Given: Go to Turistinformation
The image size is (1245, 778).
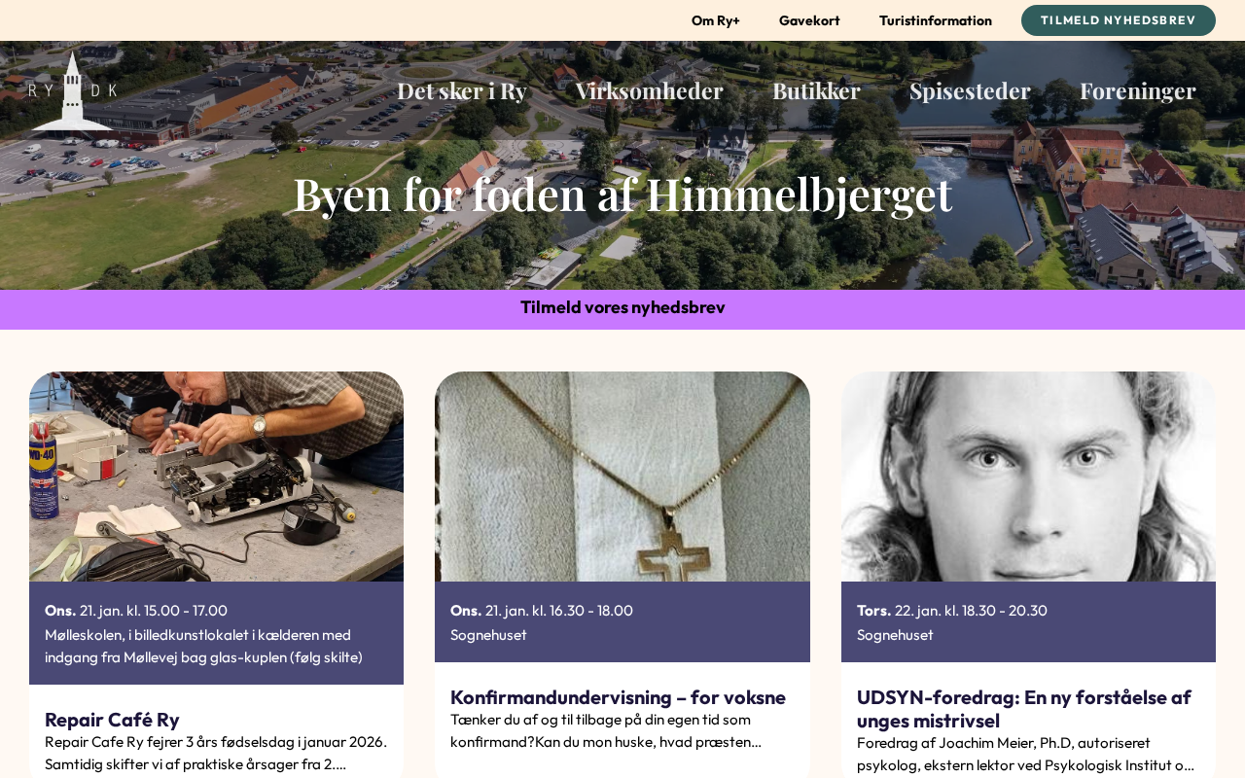Looking at the screenshot, I should pyautogui.click(x=936, y=20).
